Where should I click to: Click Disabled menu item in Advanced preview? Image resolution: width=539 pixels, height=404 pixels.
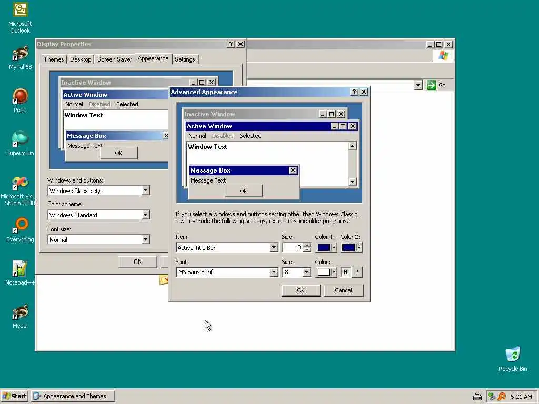[x=223, y=136]
